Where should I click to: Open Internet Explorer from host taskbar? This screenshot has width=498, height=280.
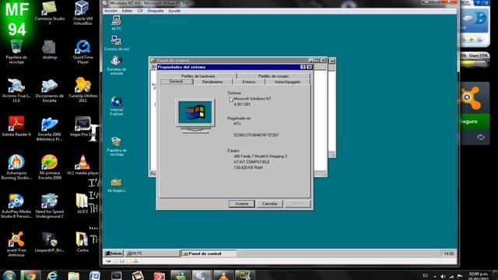pyautogui.click(x=52, y=275)
